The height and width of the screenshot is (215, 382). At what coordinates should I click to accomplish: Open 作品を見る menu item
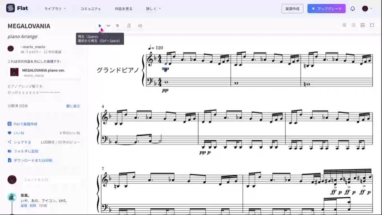(x=123, y=8)
